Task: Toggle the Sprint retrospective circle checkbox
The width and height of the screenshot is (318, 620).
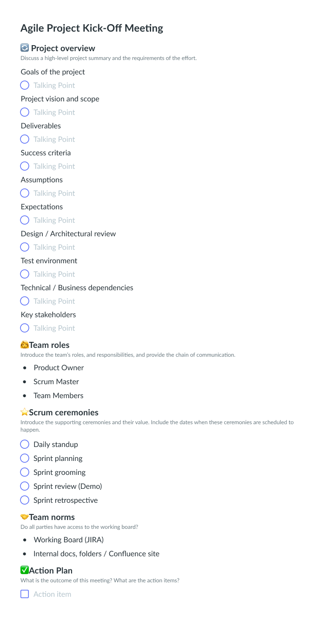Action: [x=25, y=500]
